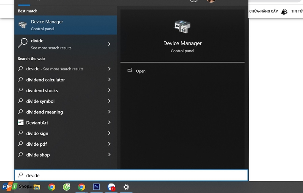This screenshot has height=193, width=303.
Task: Click 'CHỮA-NÂNG CẤP' link in browser behind
Action: 263,11
